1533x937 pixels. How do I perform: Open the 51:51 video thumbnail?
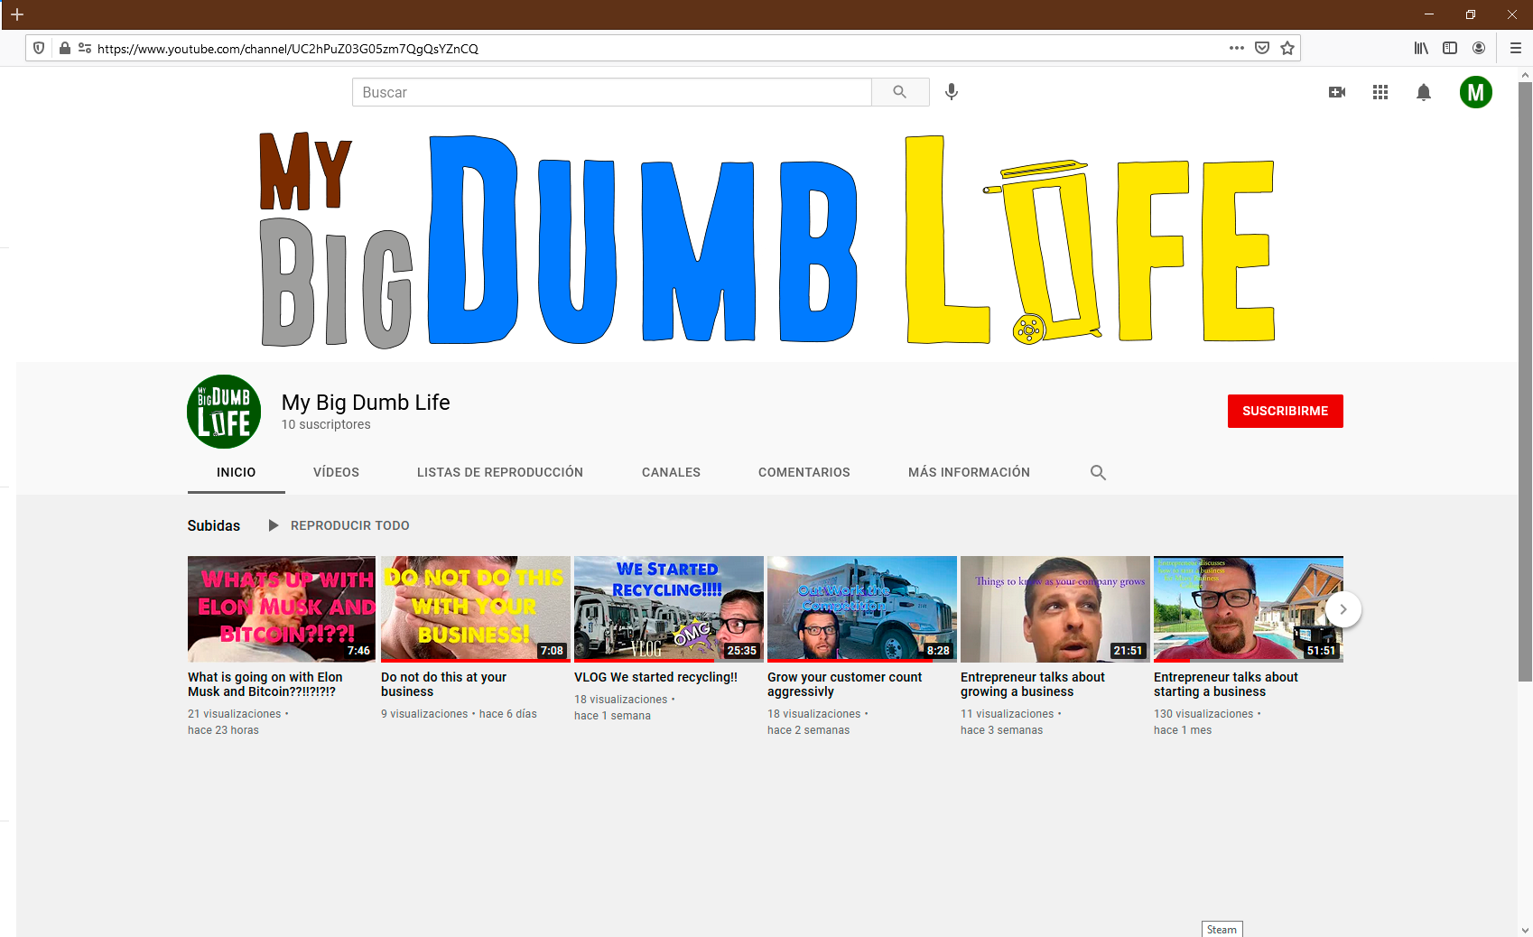click(1248, 609)
